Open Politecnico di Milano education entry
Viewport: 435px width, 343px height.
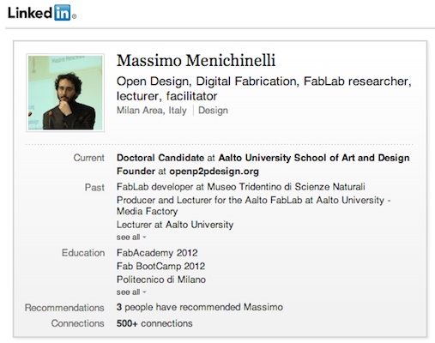161,280
